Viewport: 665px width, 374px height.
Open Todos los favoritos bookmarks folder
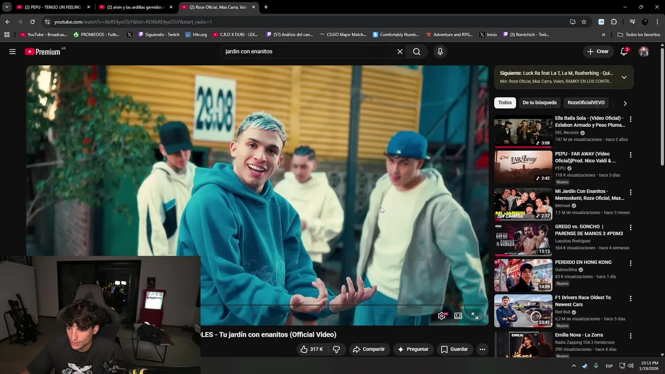(x=639, y=35)
